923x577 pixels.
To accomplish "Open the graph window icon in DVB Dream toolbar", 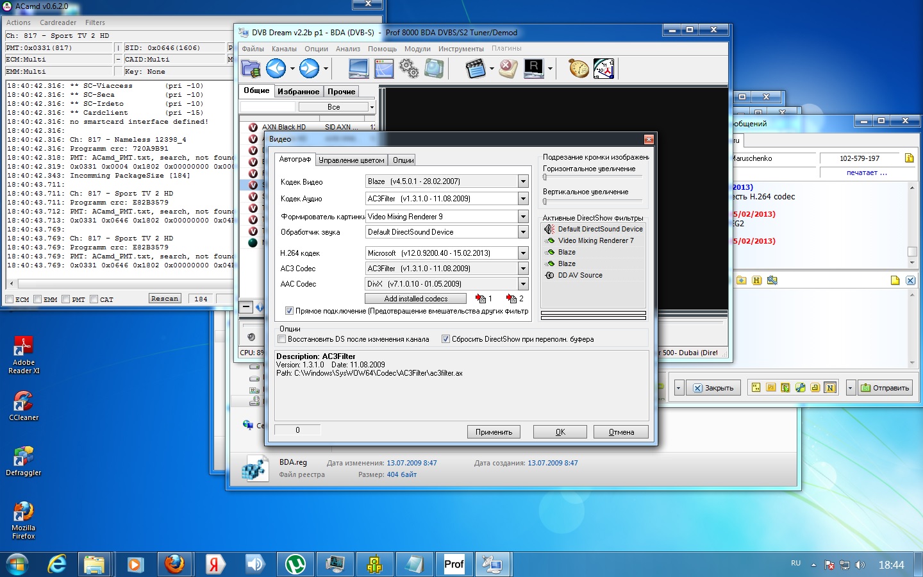I will [384, 68].
